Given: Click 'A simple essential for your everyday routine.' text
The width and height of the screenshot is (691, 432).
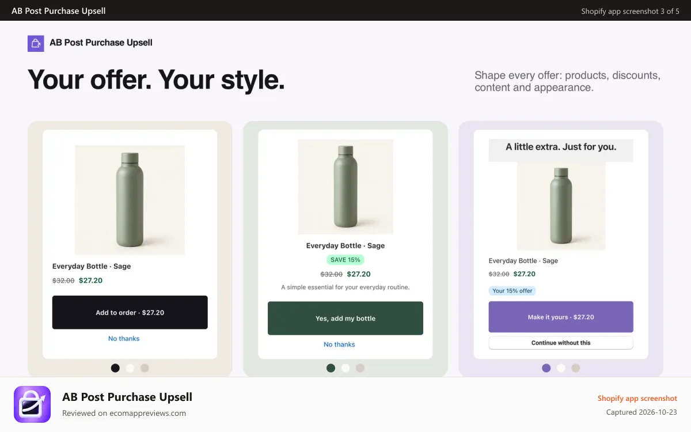Looking at the screenshot, I should click(345, 287).
